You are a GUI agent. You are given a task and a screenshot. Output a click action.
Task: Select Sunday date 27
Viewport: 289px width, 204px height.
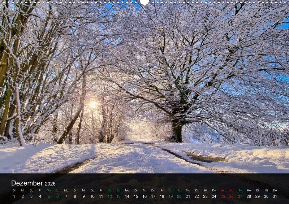pyautogui.click(x=240, y=196)
